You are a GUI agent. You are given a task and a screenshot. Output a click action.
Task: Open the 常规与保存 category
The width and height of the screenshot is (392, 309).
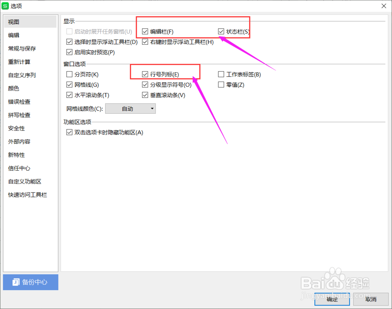(x=30, y=49)
